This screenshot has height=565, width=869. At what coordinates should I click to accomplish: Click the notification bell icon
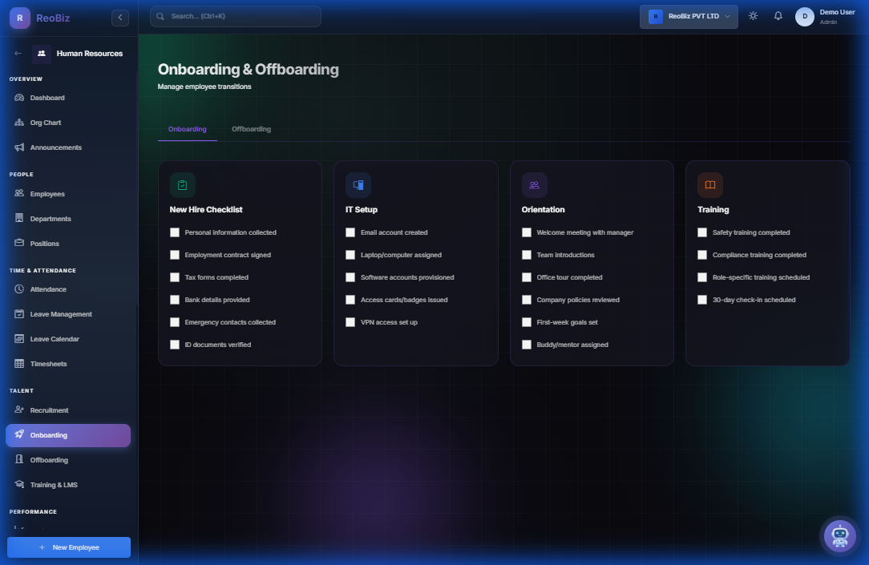(x=778, y=14)
